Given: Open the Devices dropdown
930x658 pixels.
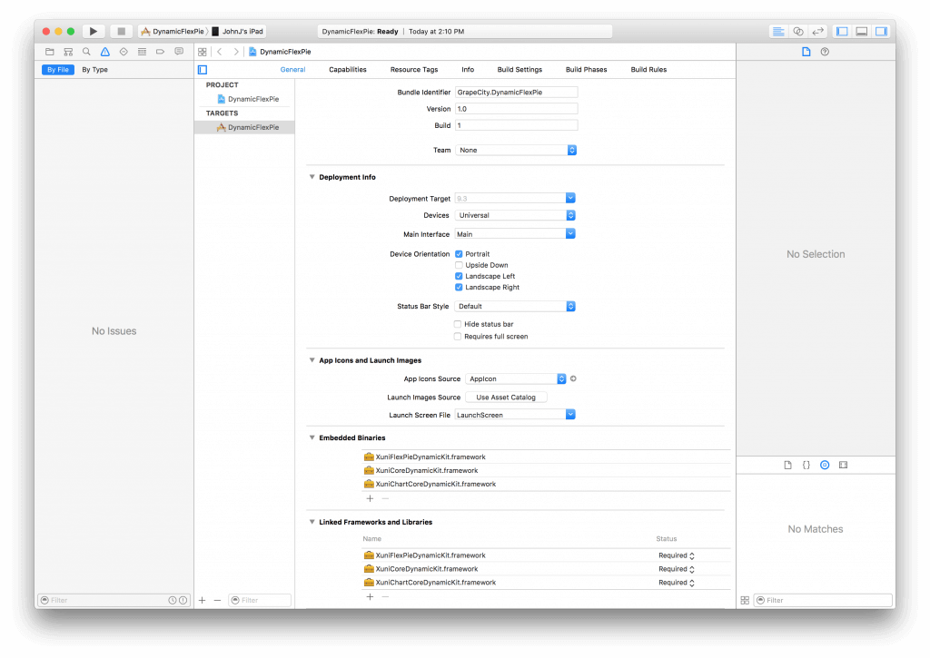Looking at the screenshot, I should tap(515, 216).
